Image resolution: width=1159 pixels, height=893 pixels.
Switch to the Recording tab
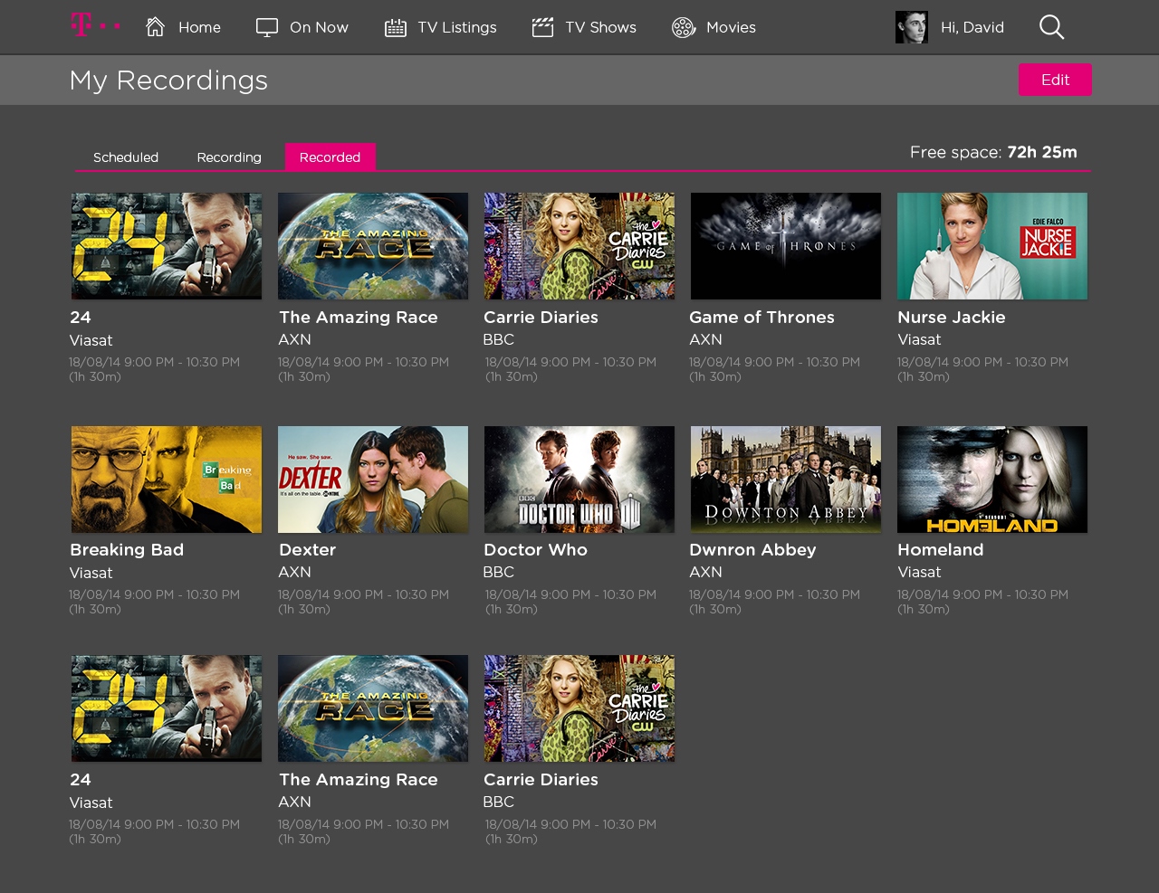click(x=229, y=157)
